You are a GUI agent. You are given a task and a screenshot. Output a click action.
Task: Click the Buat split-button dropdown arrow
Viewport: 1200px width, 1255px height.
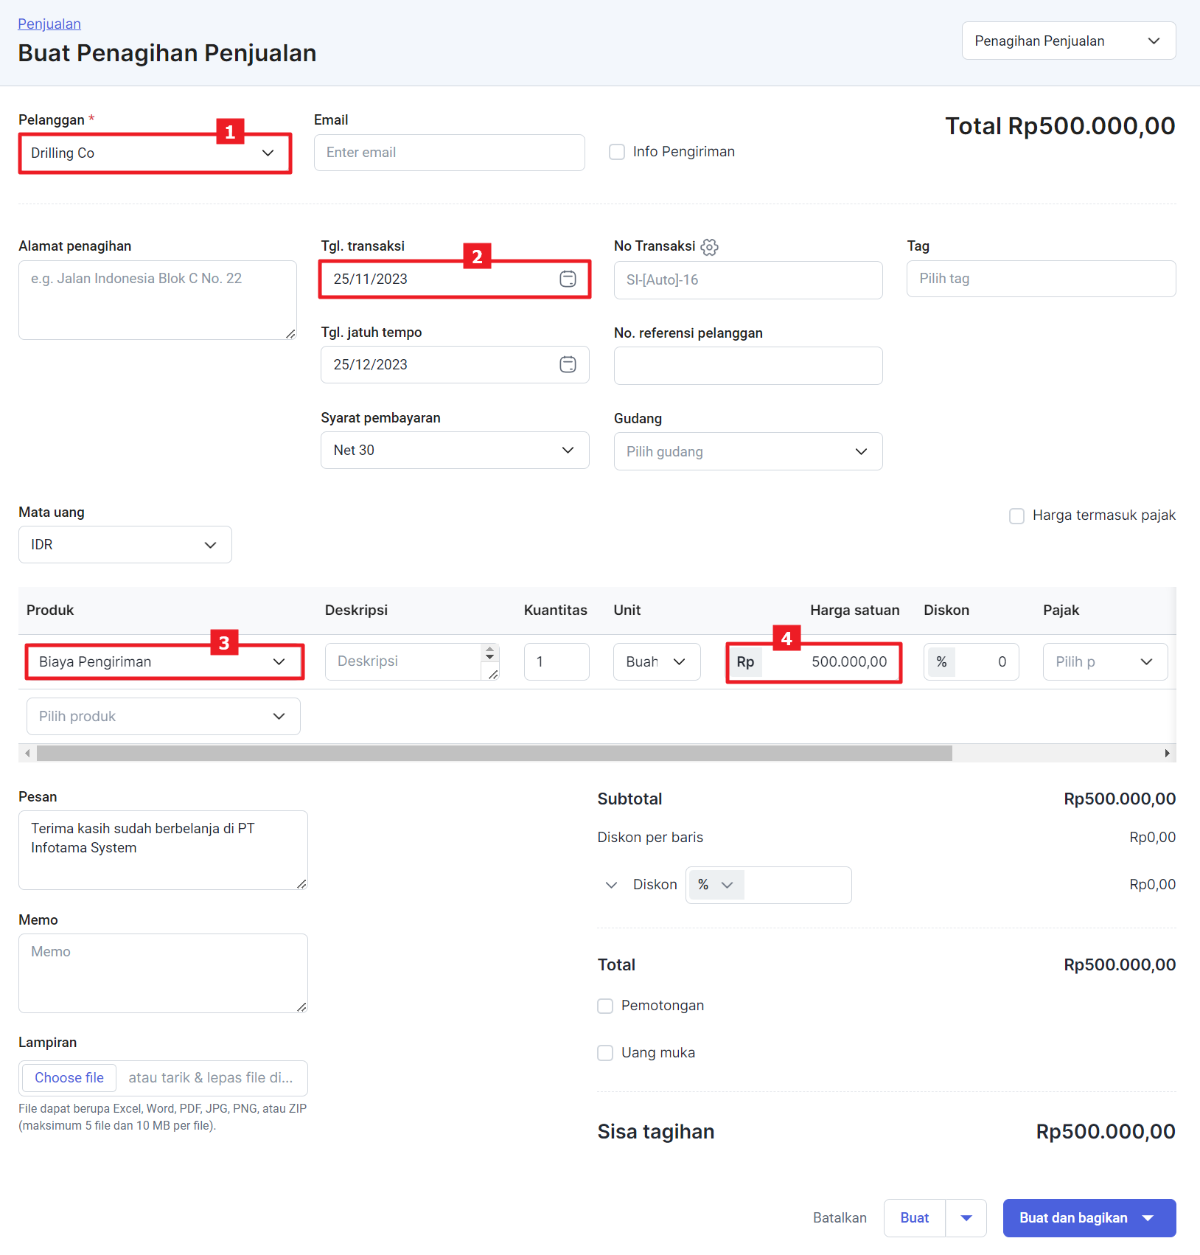click(x=966, y=1218)
